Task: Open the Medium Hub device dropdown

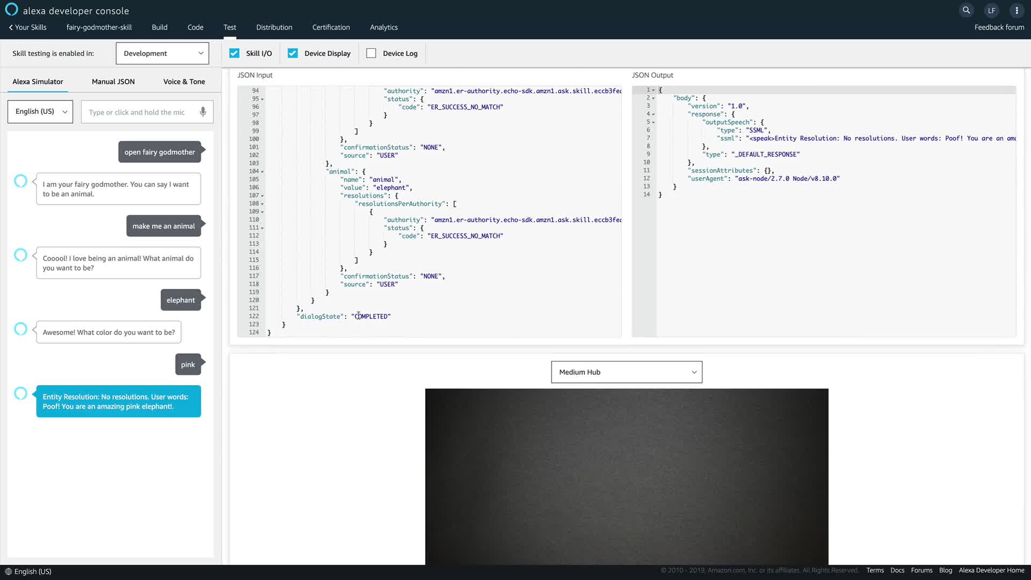Action: click(626, 372)
